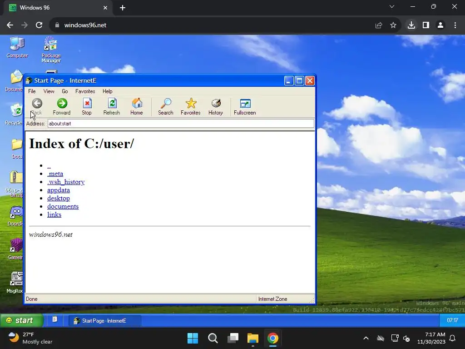Click the green Forward arrow button
The image size is (465, 349).
(x=62, y=106)
